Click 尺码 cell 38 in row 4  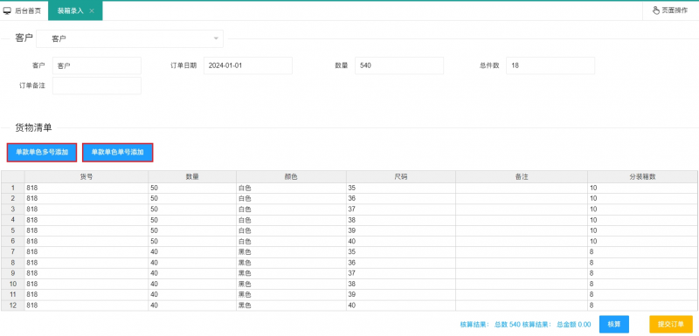(401, 220)
